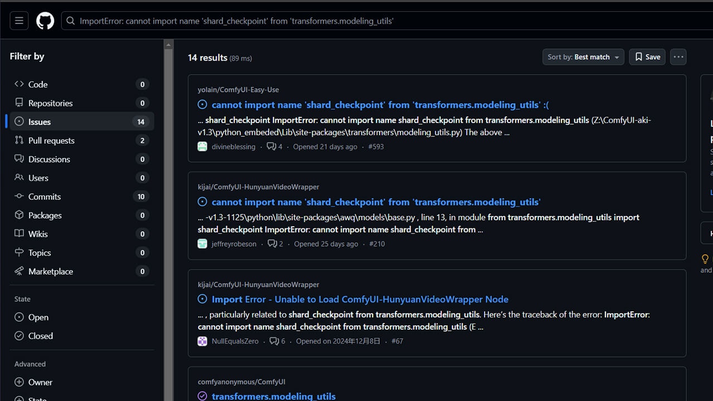This screenshot has height=401, width=713.
Task: Click the Code filter angle-brackets icon
Action: pos(19,84)
